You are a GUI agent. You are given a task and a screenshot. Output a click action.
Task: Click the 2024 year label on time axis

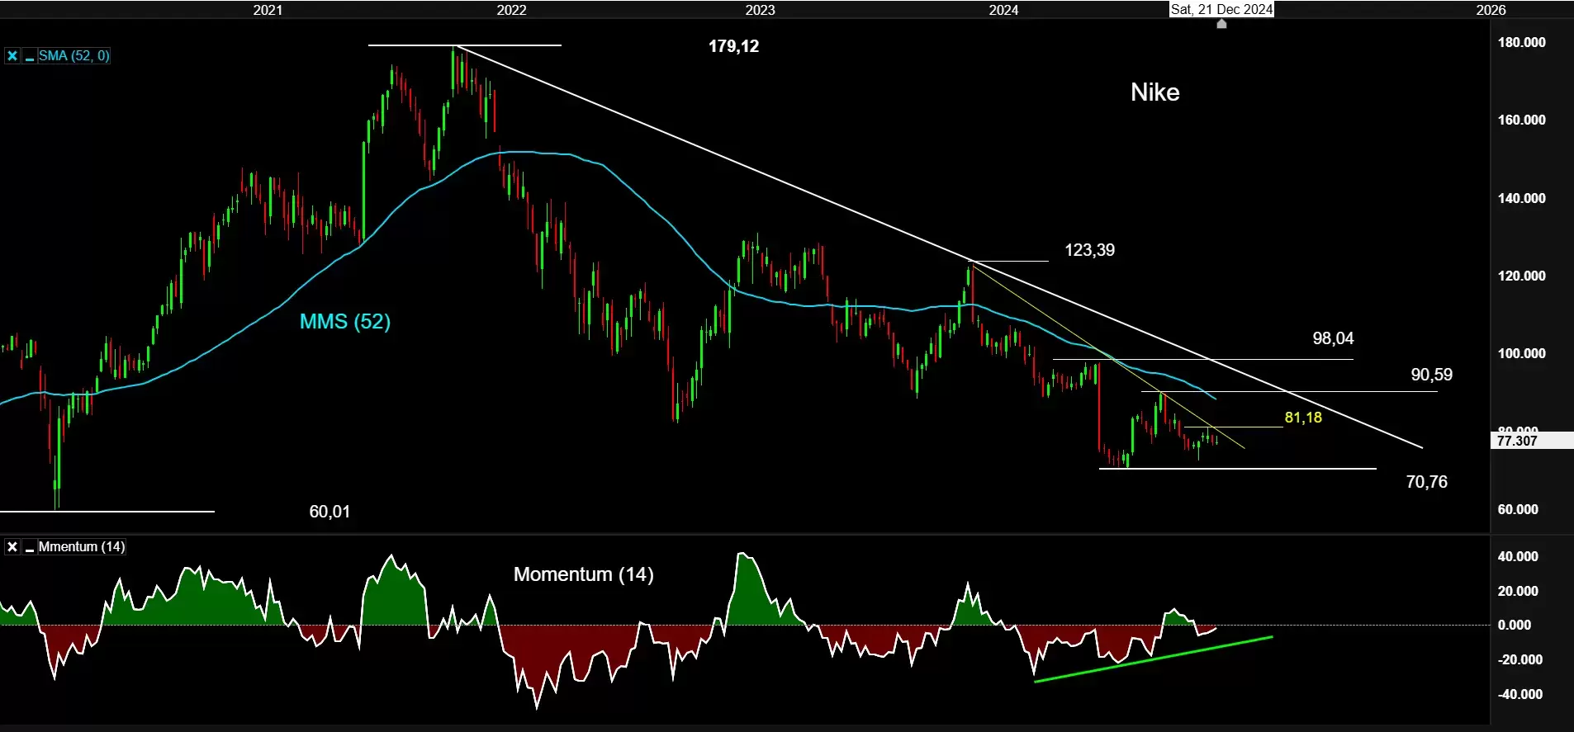pyautogui.click(x=1003, y=10)
